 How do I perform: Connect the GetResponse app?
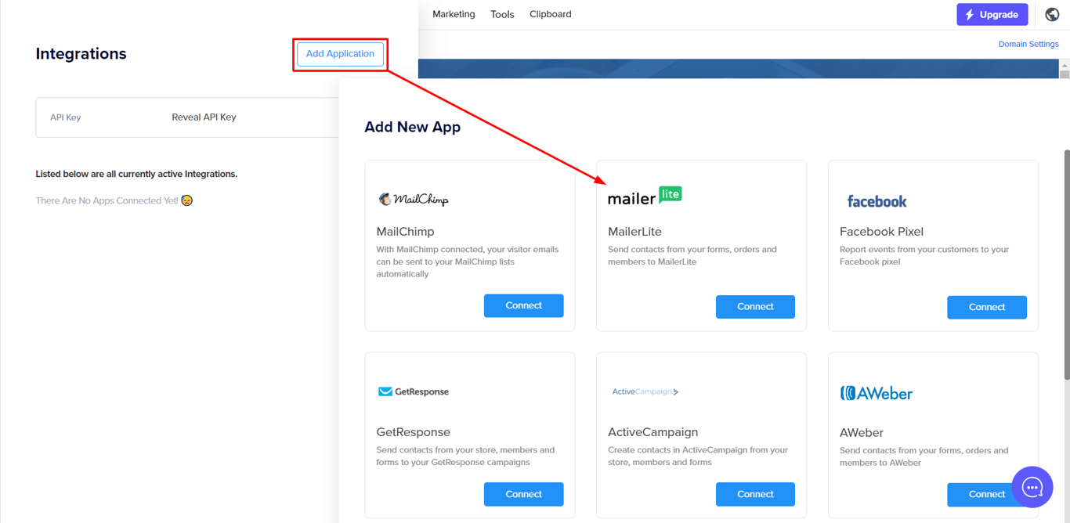coord(523,494)
